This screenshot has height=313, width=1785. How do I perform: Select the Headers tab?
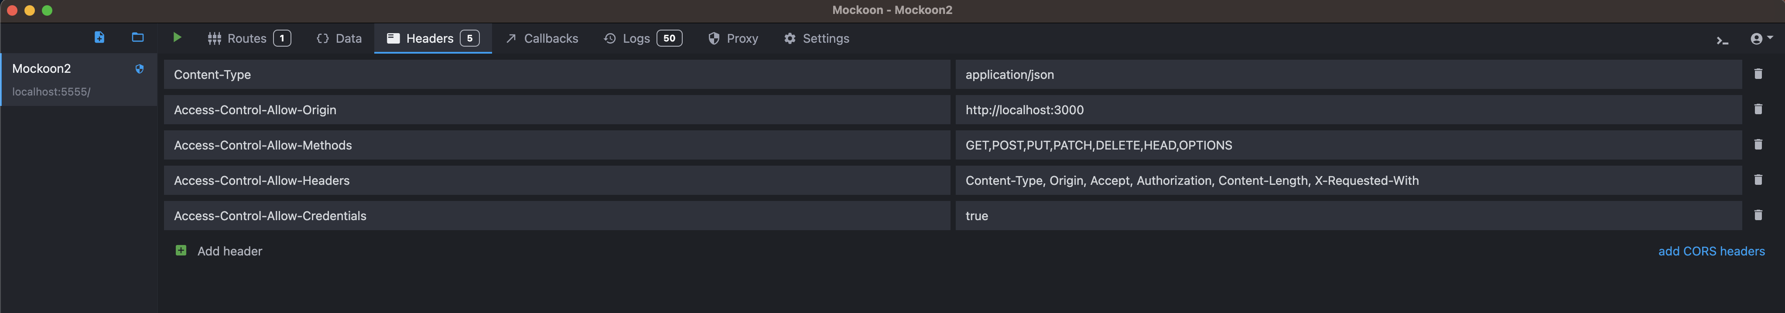tap(433, 38)
